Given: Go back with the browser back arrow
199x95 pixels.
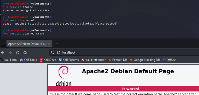Looking at the screenshot, I should pos(3,53).
